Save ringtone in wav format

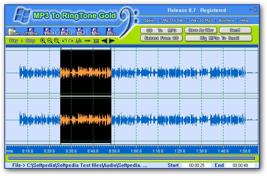pyautogui.click(x=111, y=32)
